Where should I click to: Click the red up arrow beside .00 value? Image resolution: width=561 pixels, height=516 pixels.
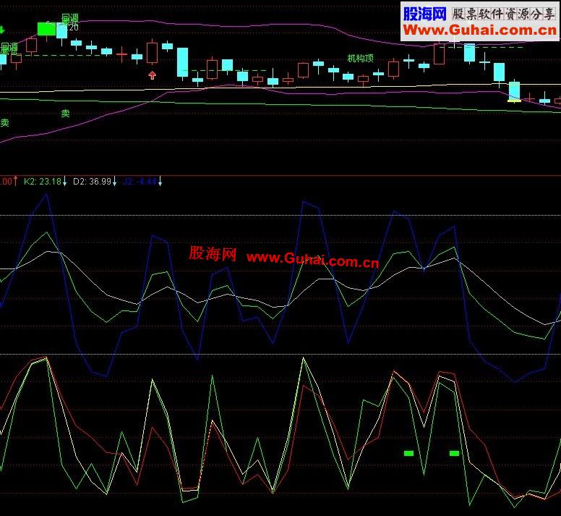pos(15,181)
